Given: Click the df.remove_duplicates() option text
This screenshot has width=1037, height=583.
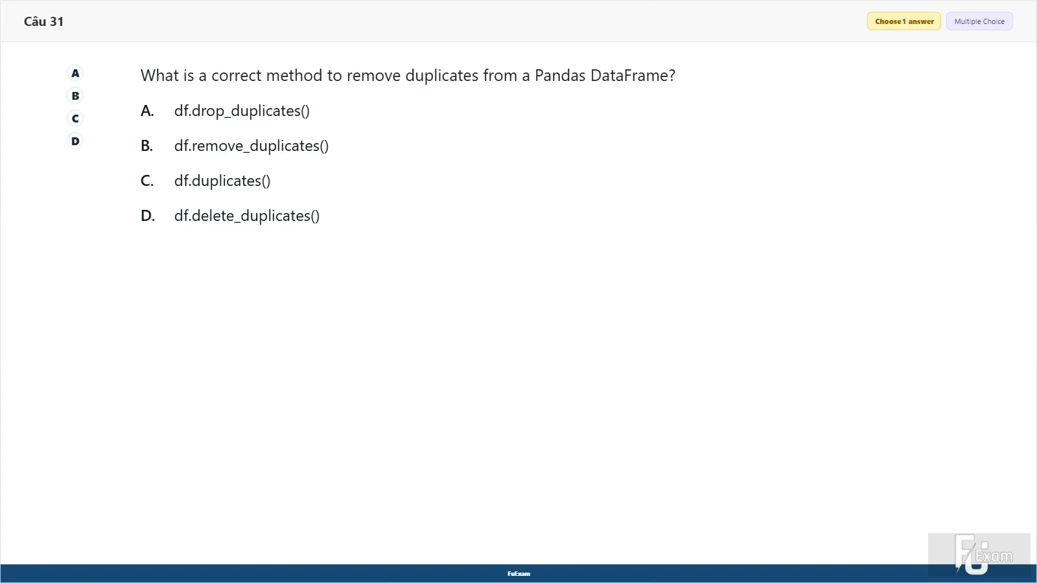Looking at the screenshot, I should [251, 146].
